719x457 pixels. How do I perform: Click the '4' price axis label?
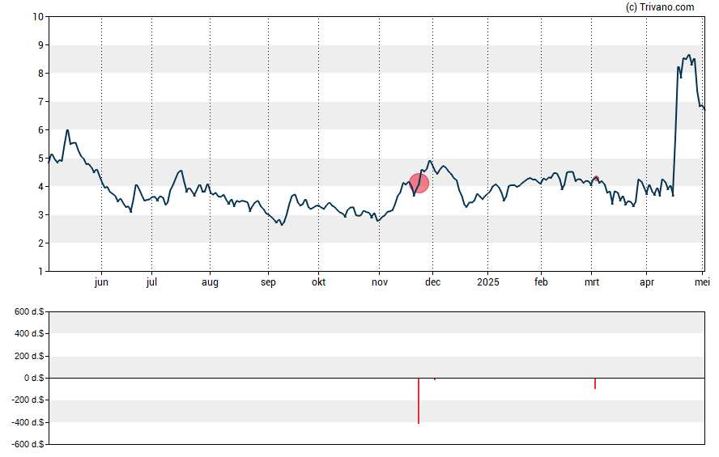pos(40,186)
